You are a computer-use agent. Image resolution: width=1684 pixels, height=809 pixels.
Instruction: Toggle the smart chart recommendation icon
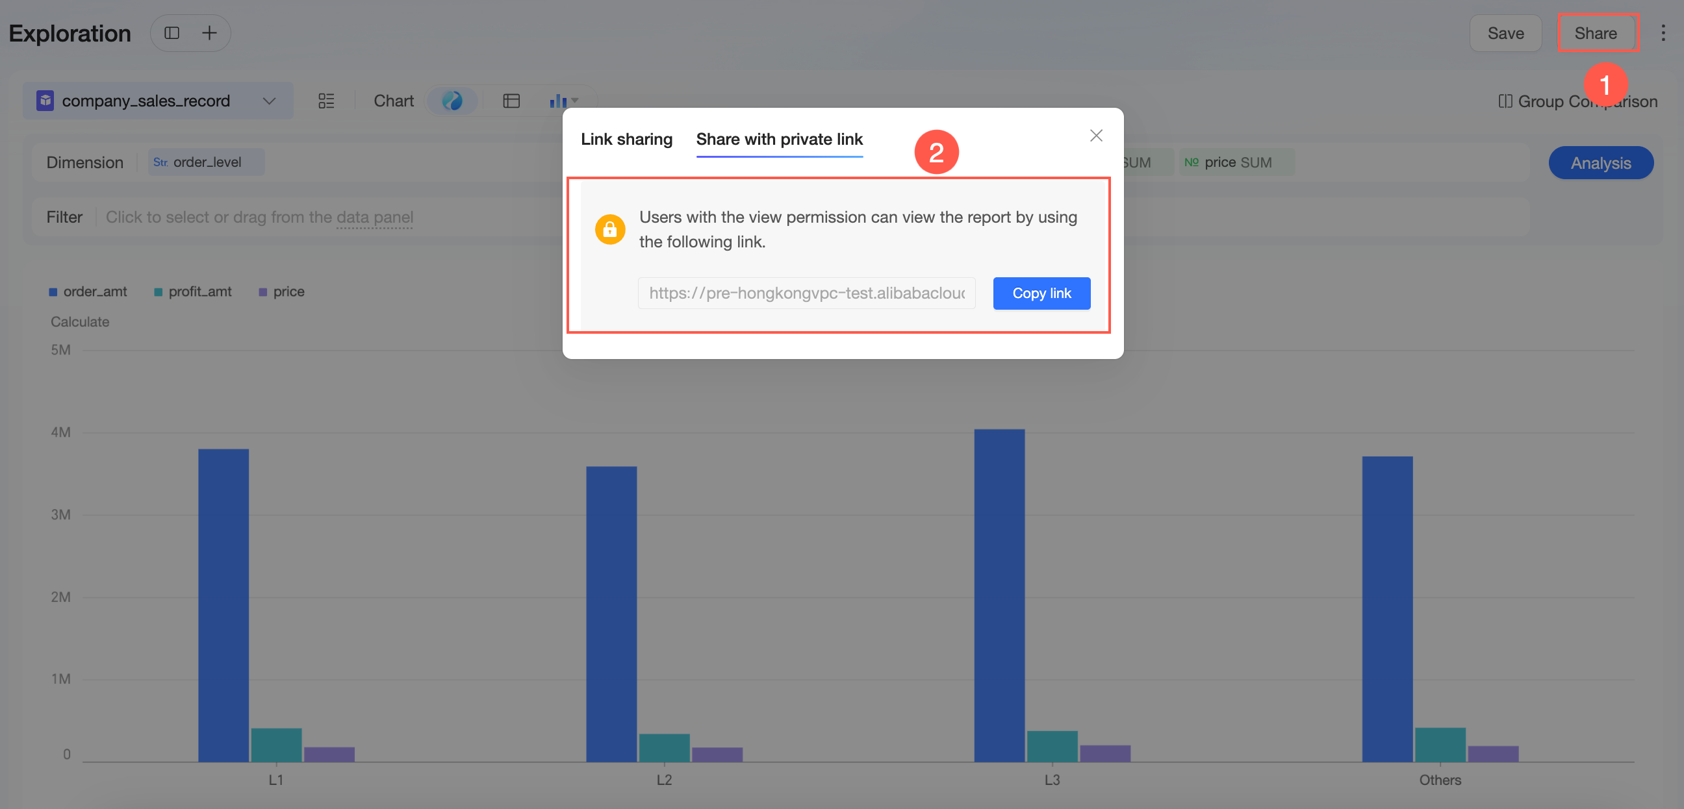pyautogui.click(x=452, y=101)
